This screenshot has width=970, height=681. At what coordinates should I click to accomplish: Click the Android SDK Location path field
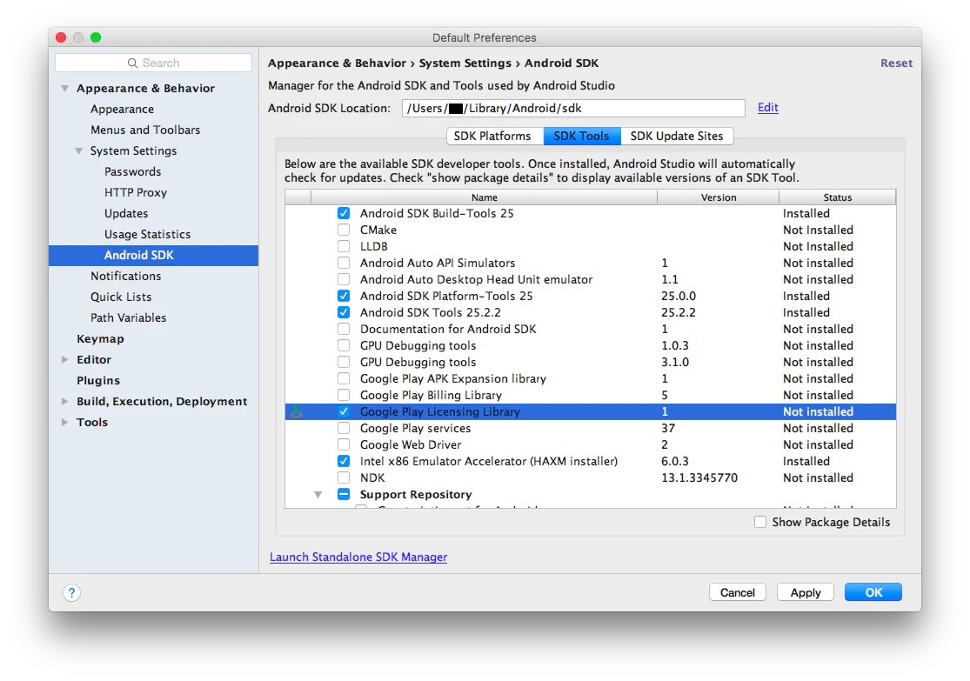[x=573, y=108]
